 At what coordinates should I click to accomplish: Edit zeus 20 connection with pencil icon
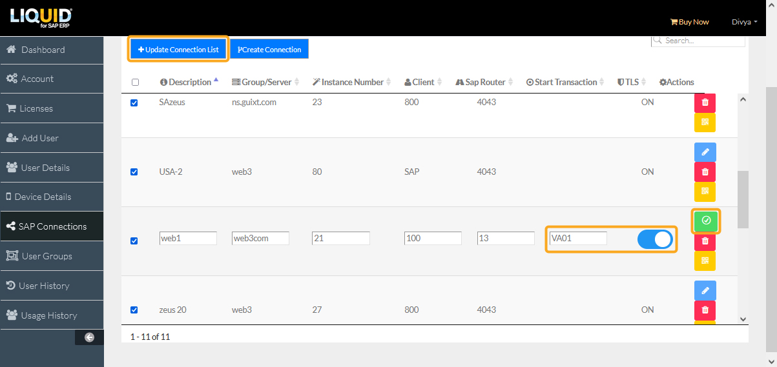tap(705, 291)
